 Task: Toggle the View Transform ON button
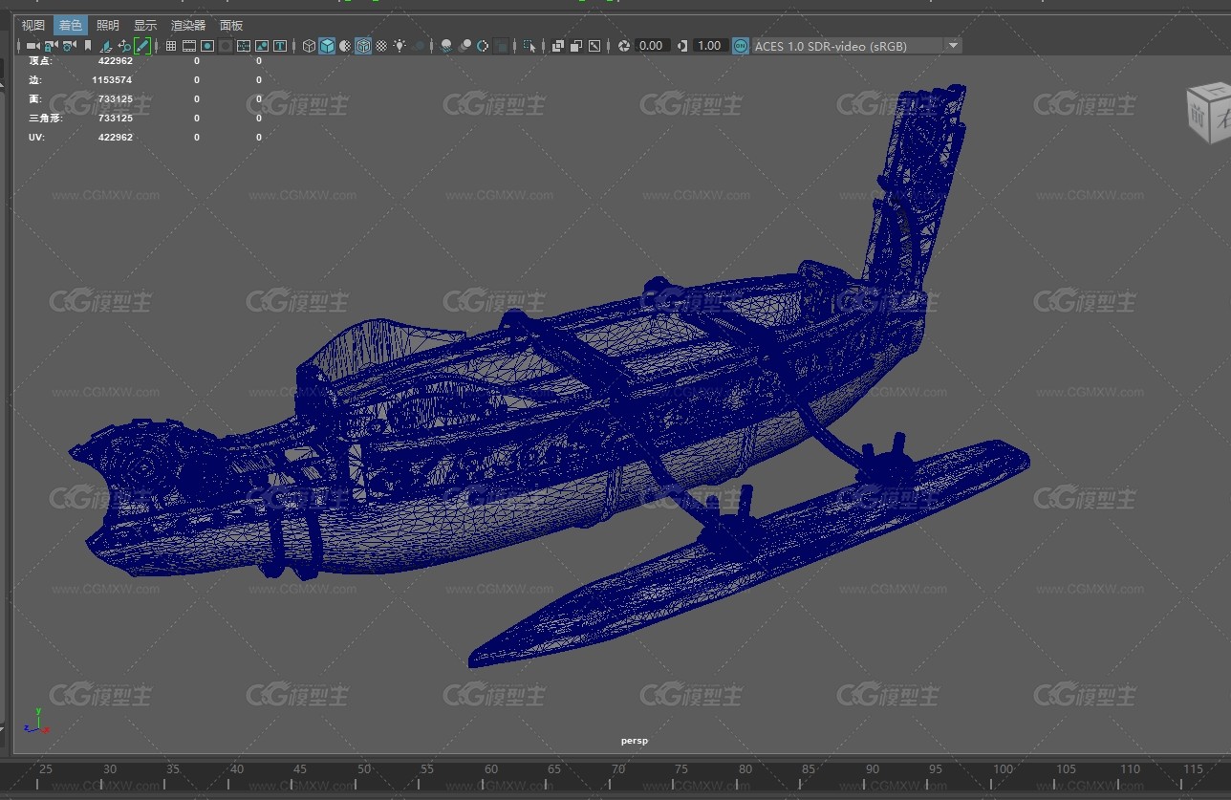click(741, 46)
